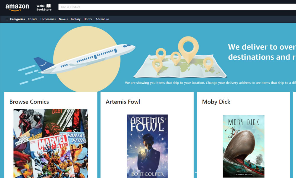
Task: Open the Web3 BookStore logo link
Action: point(44,7)
